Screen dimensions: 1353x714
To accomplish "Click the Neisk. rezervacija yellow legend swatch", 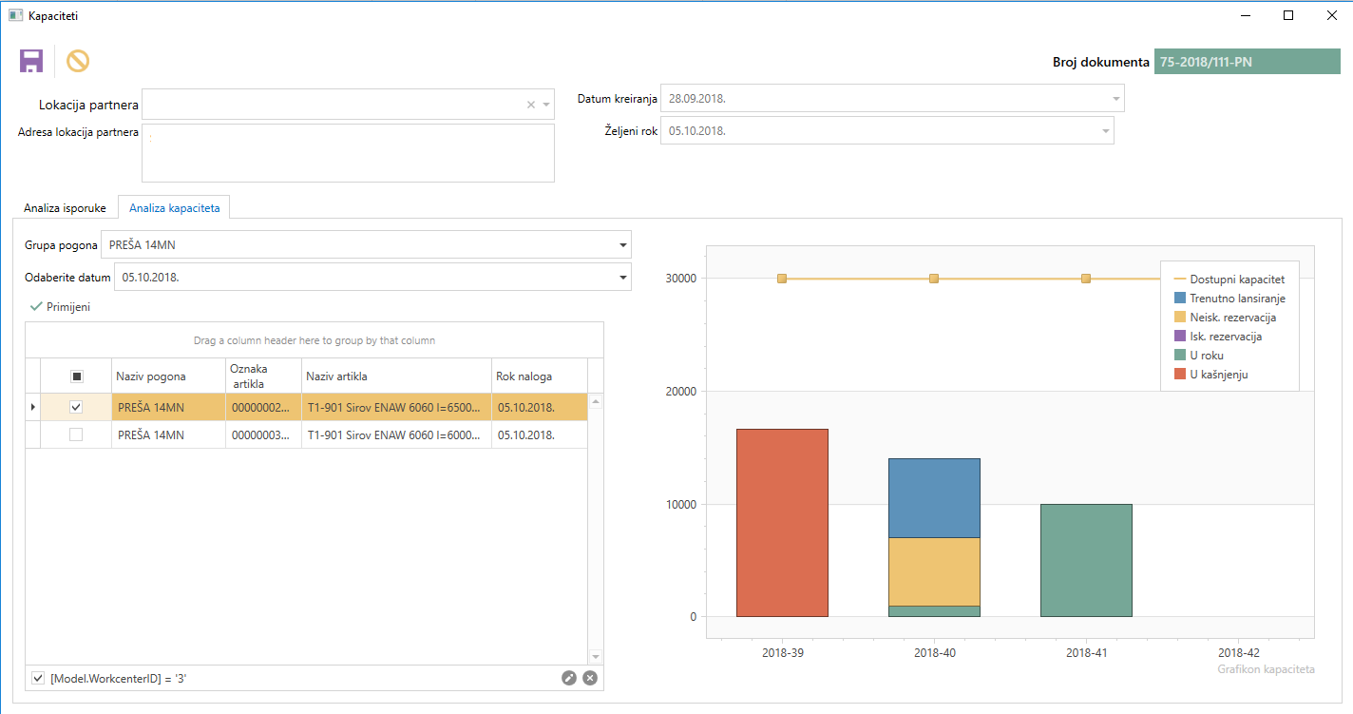I will click(x=1180, y=318).
